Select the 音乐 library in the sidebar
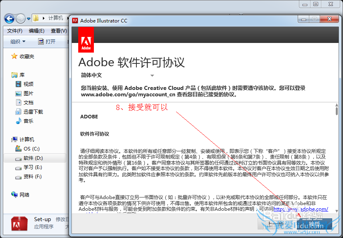Image resolution: width=343 pixels, height=238 pixels. [28, 121]
